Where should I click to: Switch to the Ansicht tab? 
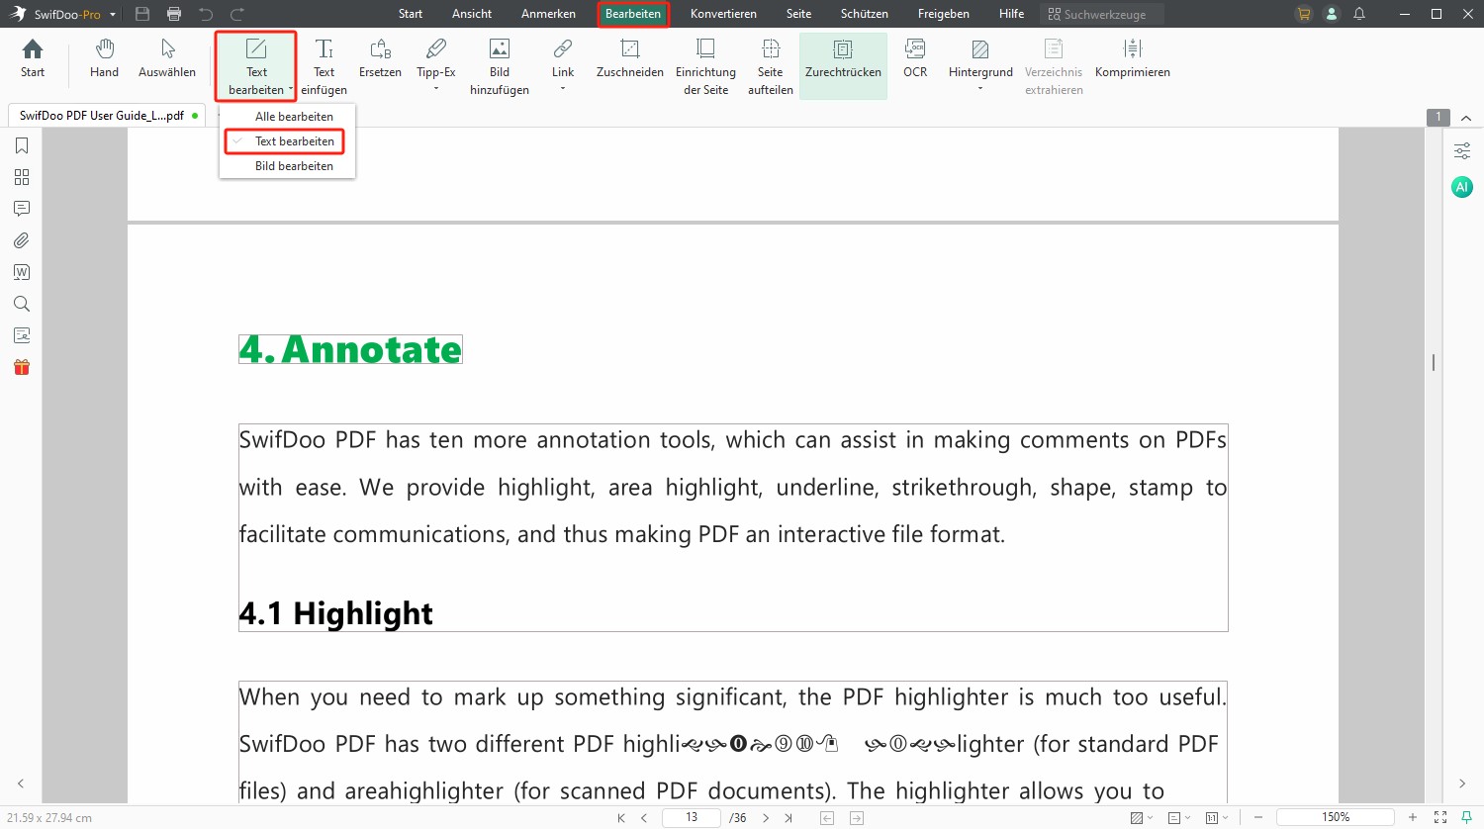coord(472,14)
